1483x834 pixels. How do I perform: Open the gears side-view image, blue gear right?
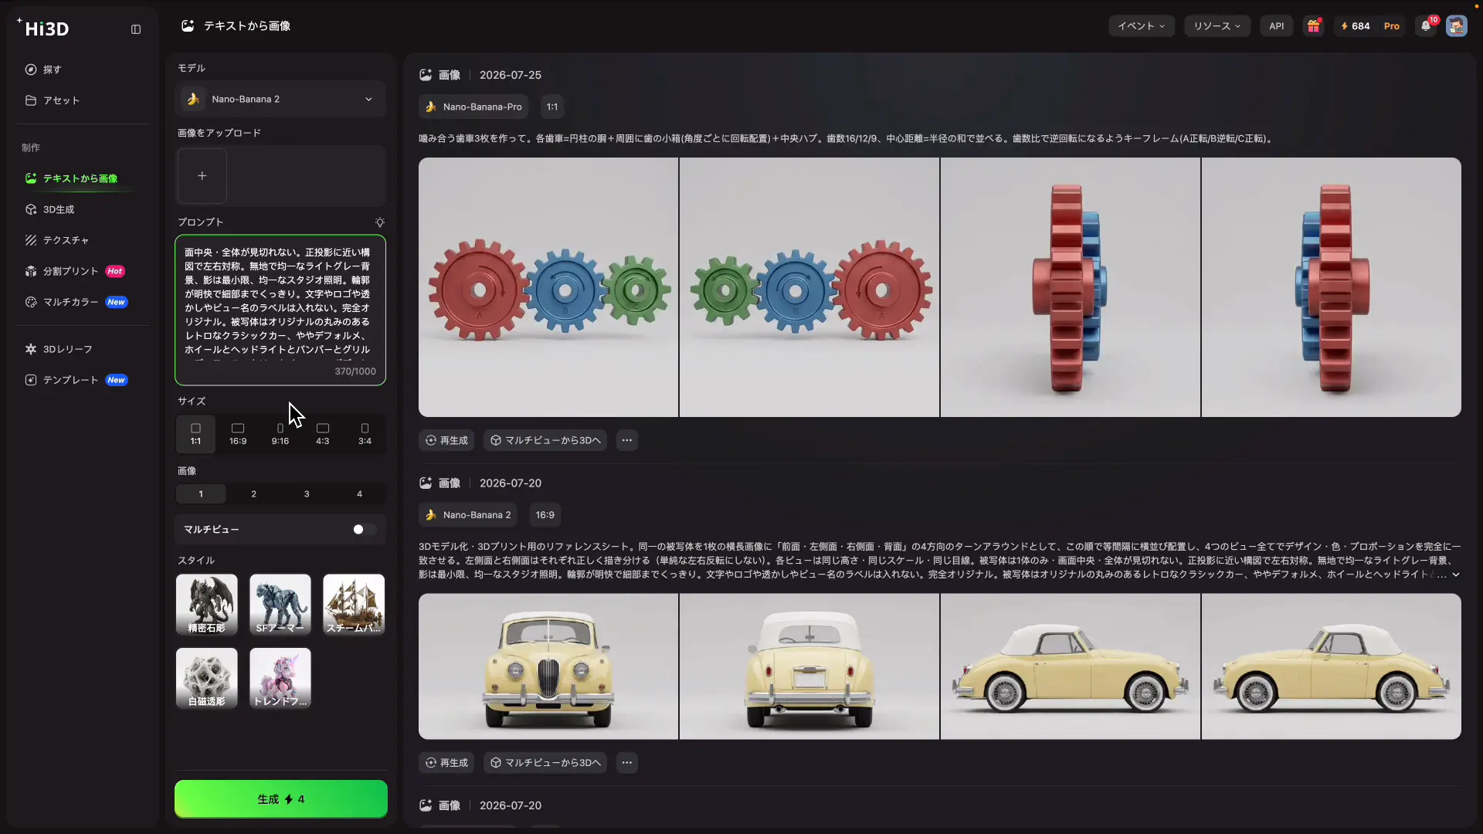pos(1071,287)
